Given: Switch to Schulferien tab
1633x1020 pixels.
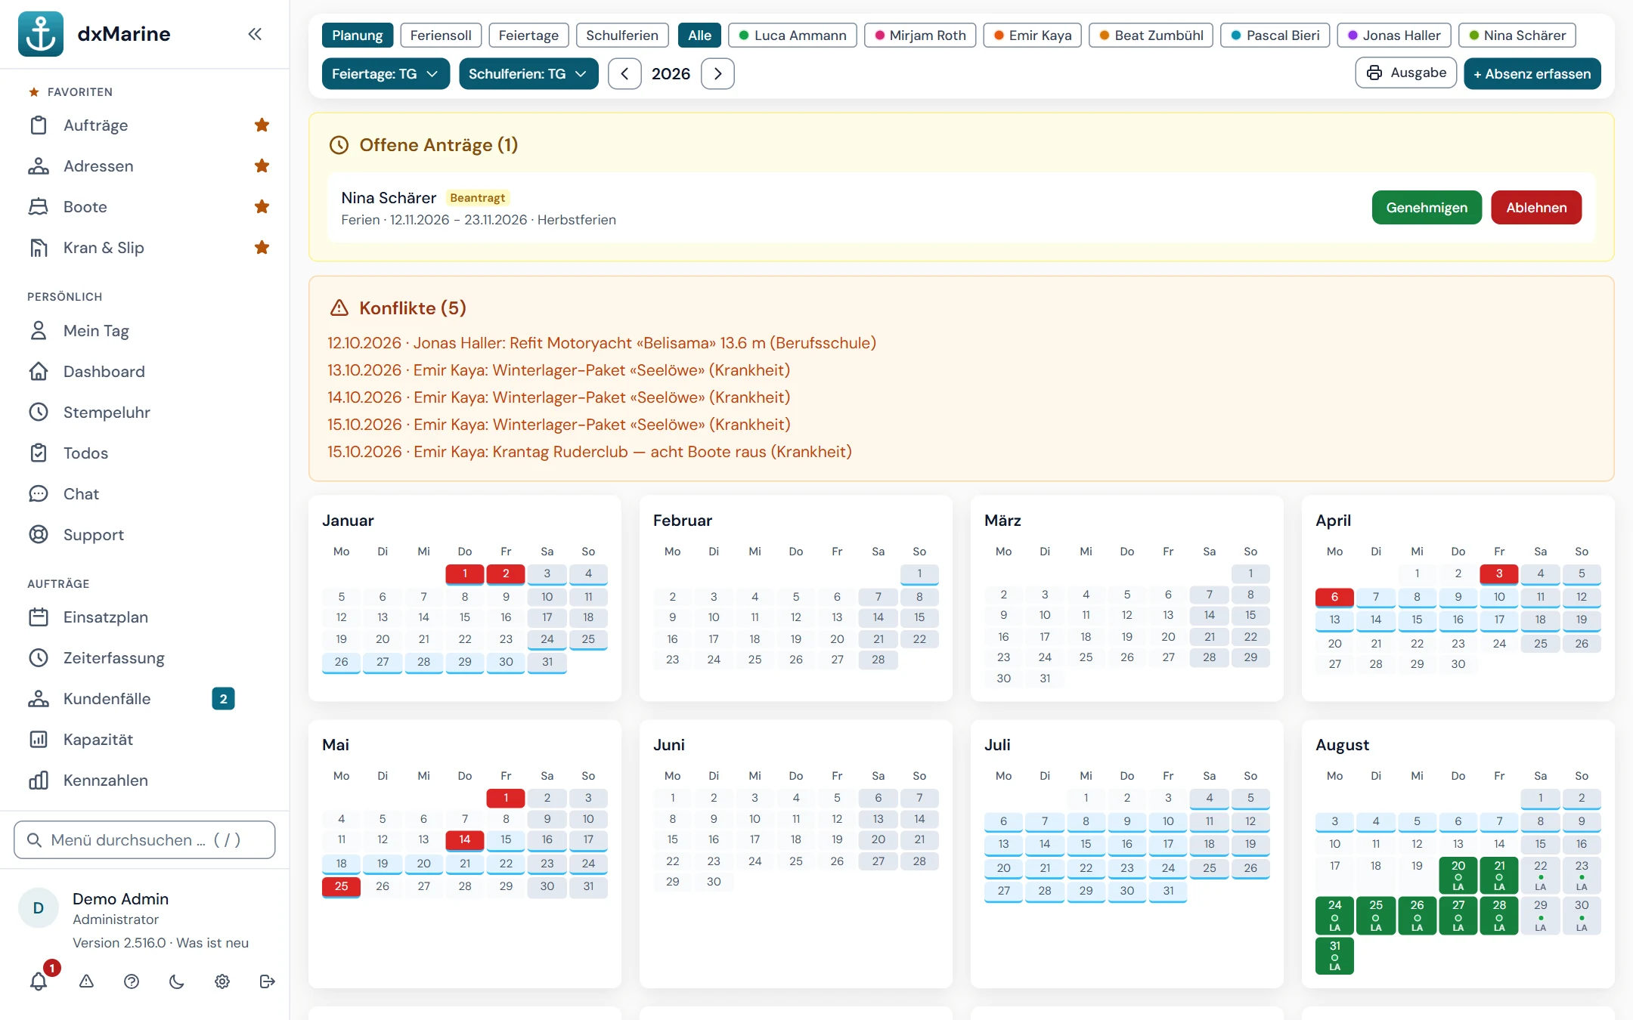Looking at the screenshot, I should [622, 36].
